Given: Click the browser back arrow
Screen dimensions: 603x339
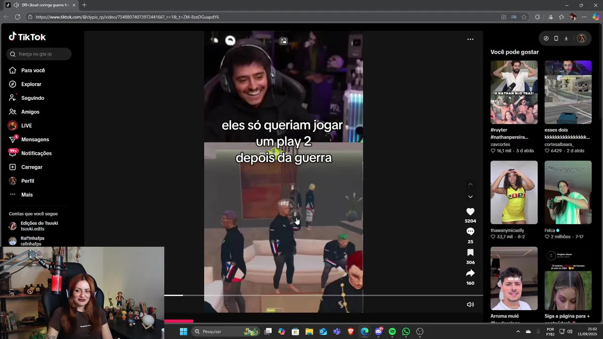Looking at the screenshot, I should [x=6, y=17].
